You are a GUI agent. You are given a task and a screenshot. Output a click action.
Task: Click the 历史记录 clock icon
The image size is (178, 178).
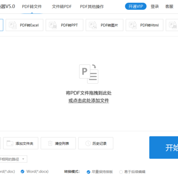(x=88, y=143)
